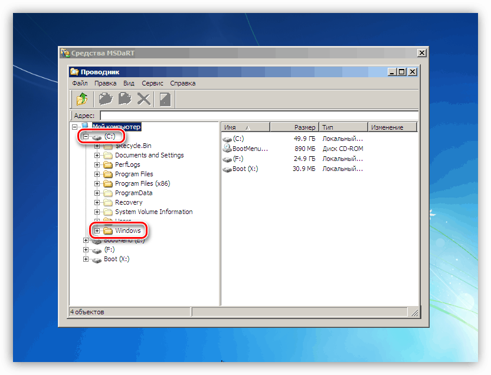Click the Documents and Settings folder icon

pyautogui.click(x=108, y=156)
